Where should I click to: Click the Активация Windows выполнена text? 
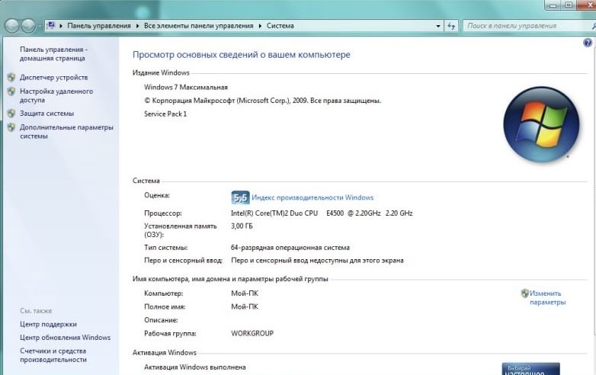tap(195, 367)
